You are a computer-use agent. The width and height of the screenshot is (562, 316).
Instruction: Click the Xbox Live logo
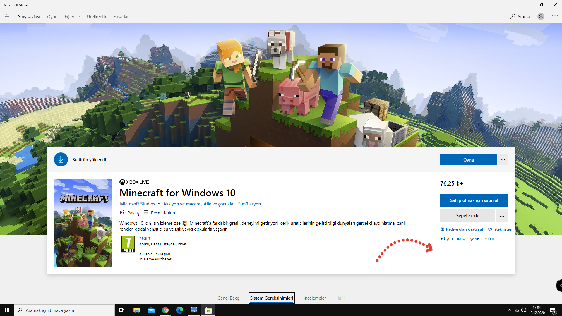click(134, 182)
